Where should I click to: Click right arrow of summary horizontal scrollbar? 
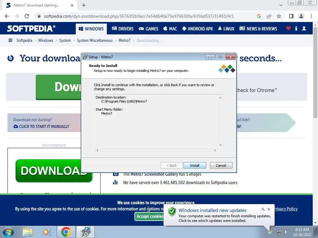[x=215, y=150]
